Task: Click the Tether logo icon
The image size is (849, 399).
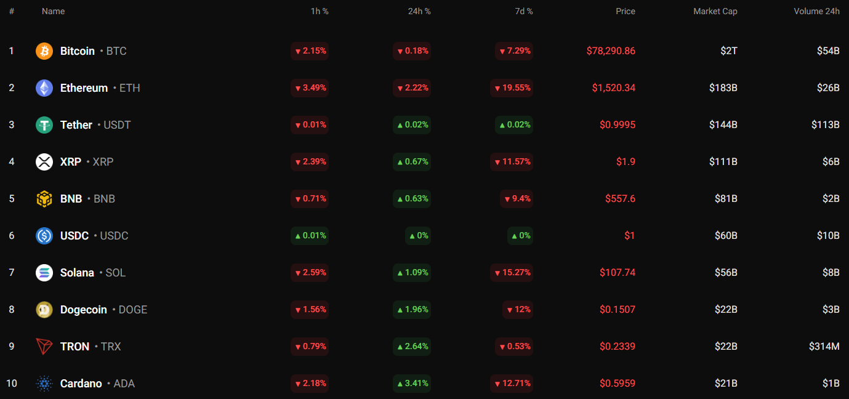Action: tap(44, 125)
